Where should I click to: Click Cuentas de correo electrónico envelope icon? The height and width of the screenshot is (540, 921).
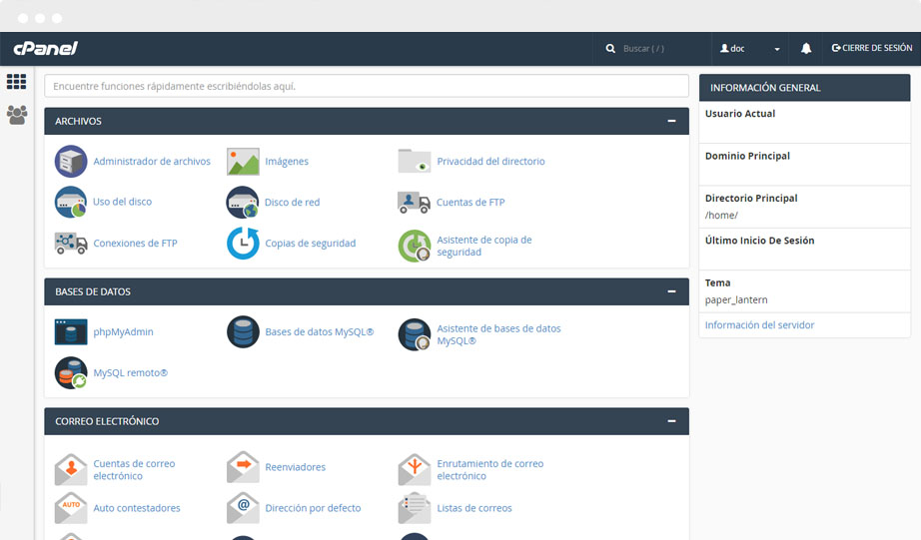pos(71,469)
